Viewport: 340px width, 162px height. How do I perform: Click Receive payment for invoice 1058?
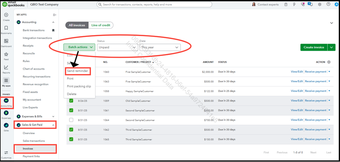coord(315,91)
